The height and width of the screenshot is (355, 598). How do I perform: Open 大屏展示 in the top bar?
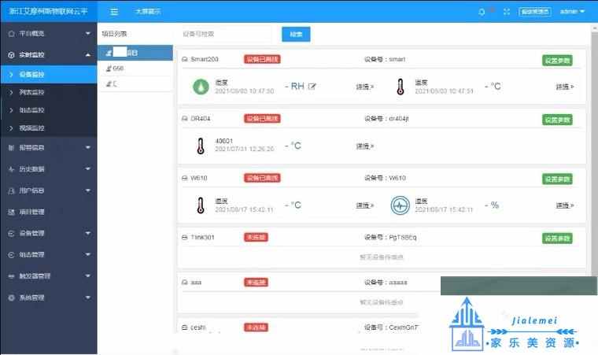[148, 12]
